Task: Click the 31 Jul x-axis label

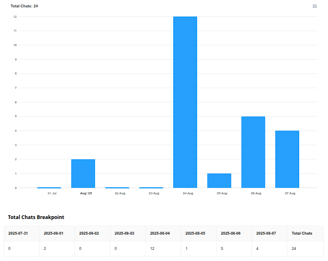Action: (x=52, y=193)
